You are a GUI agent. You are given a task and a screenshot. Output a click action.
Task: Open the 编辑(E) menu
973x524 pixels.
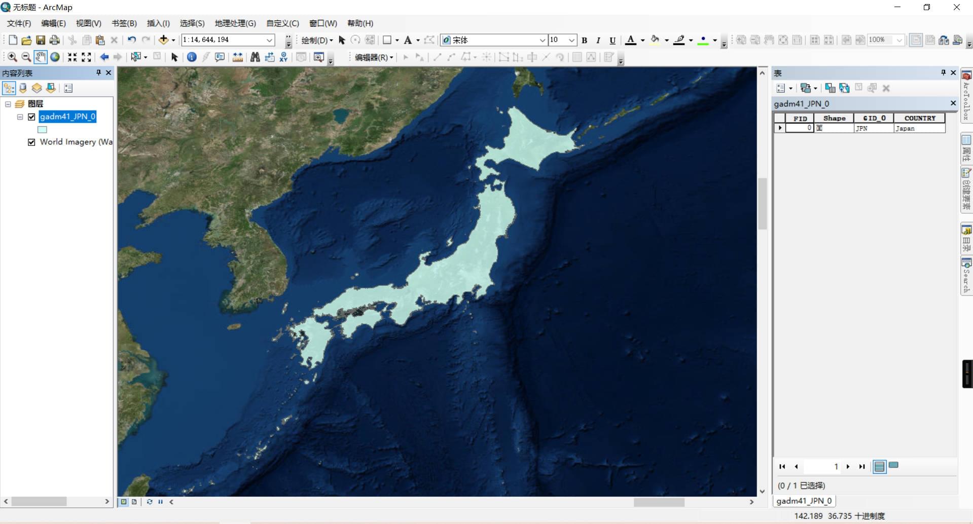(53, 23)
